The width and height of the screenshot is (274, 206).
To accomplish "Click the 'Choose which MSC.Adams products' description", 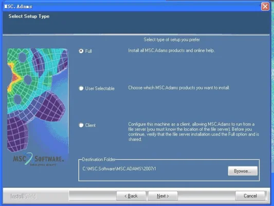I will click(179, 88).
